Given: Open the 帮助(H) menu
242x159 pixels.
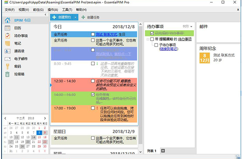Looking at the screenshot, I should pos(81,10).
